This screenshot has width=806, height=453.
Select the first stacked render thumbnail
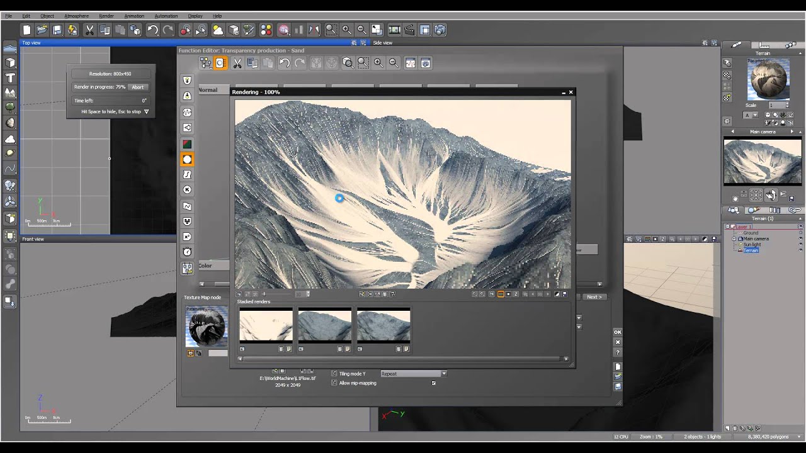tap(266, 325)
